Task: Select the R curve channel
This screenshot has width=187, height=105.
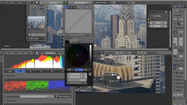Action: tap(69, 7)
